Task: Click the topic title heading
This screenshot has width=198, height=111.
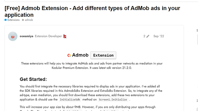Action: (x=92, y=12)
